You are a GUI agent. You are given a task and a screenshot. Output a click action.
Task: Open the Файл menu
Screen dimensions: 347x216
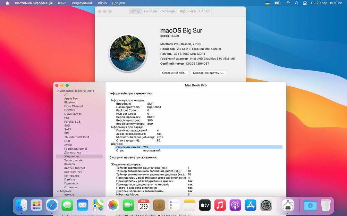click(62, 3)
